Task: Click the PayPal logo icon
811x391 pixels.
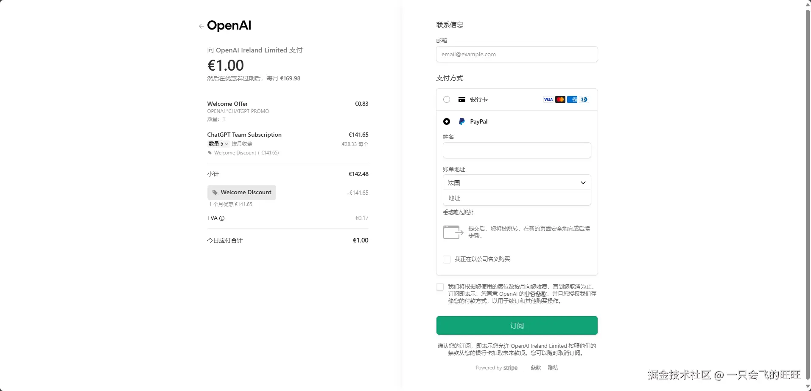Action: pos(462,121)
